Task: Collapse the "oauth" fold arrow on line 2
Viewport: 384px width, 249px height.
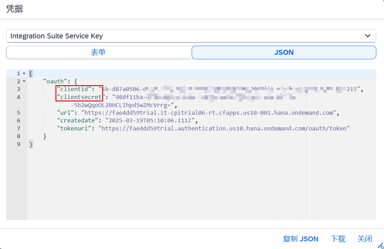Action: [x=24, y=81]
